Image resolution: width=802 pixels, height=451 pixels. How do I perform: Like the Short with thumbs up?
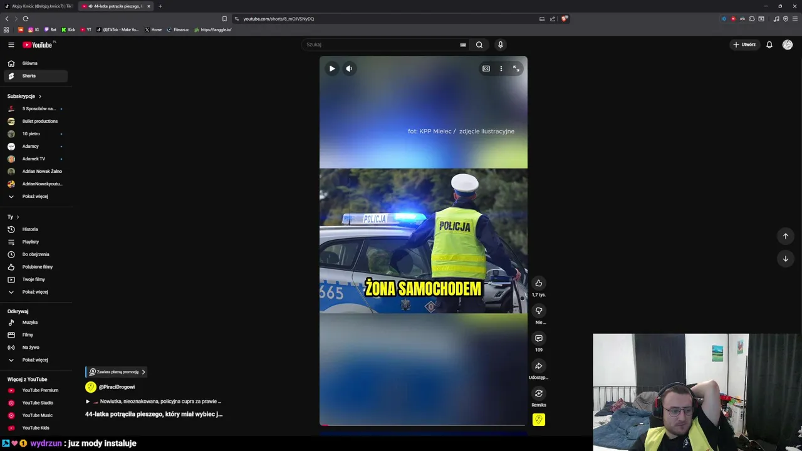[538, 283]
